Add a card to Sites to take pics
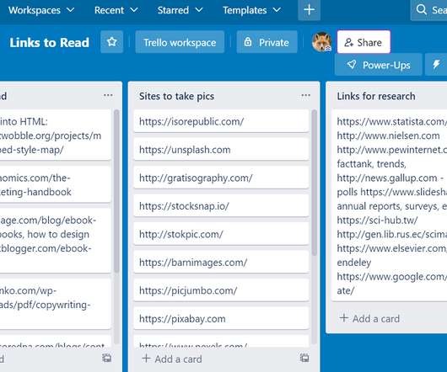The height and width of the screenshot is (372, 447). pos(172,359)
